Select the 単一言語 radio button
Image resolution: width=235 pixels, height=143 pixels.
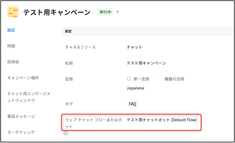pos(129,79)
